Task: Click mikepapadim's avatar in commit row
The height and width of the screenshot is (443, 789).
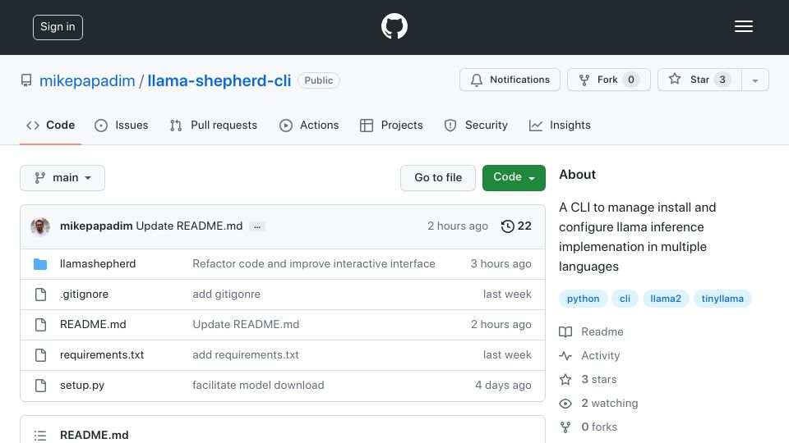Action: point(40,226)
